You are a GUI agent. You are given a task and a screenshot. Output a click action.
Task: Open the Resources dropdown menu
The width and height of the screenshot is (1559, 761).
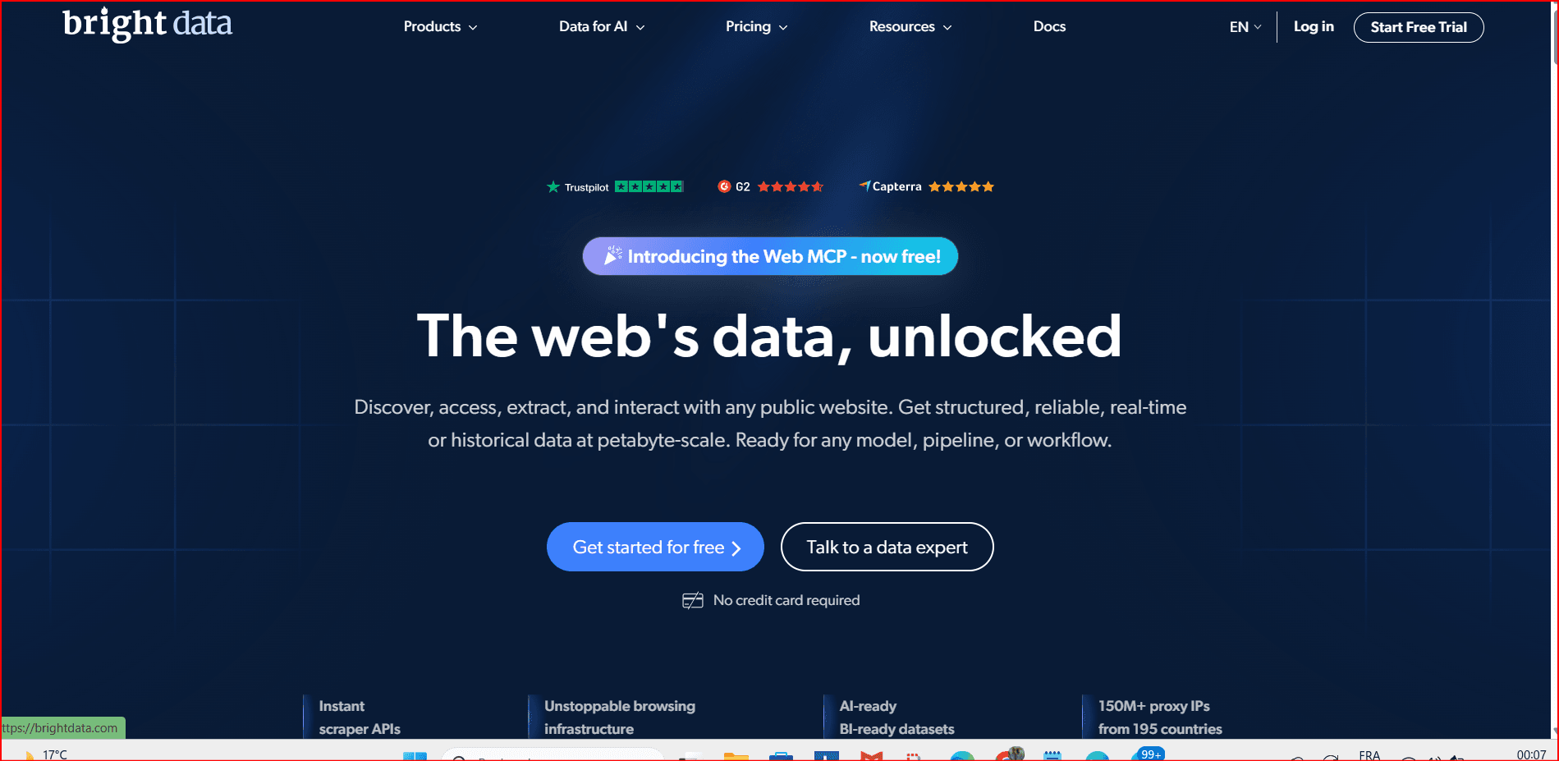(x=910, y=27)
